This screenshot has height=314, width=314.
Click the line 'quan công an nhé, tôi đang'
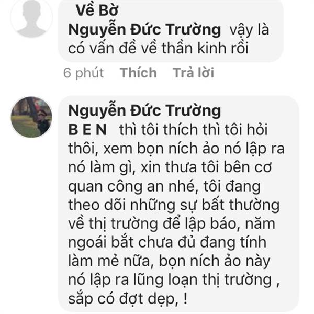point(164,187)
